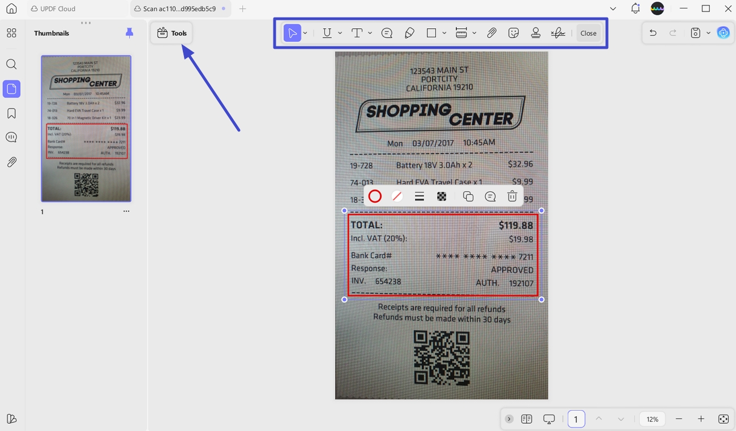
Task: Select the sticky note comment tool
Action: pyautogui.click(x=387, y=33)
